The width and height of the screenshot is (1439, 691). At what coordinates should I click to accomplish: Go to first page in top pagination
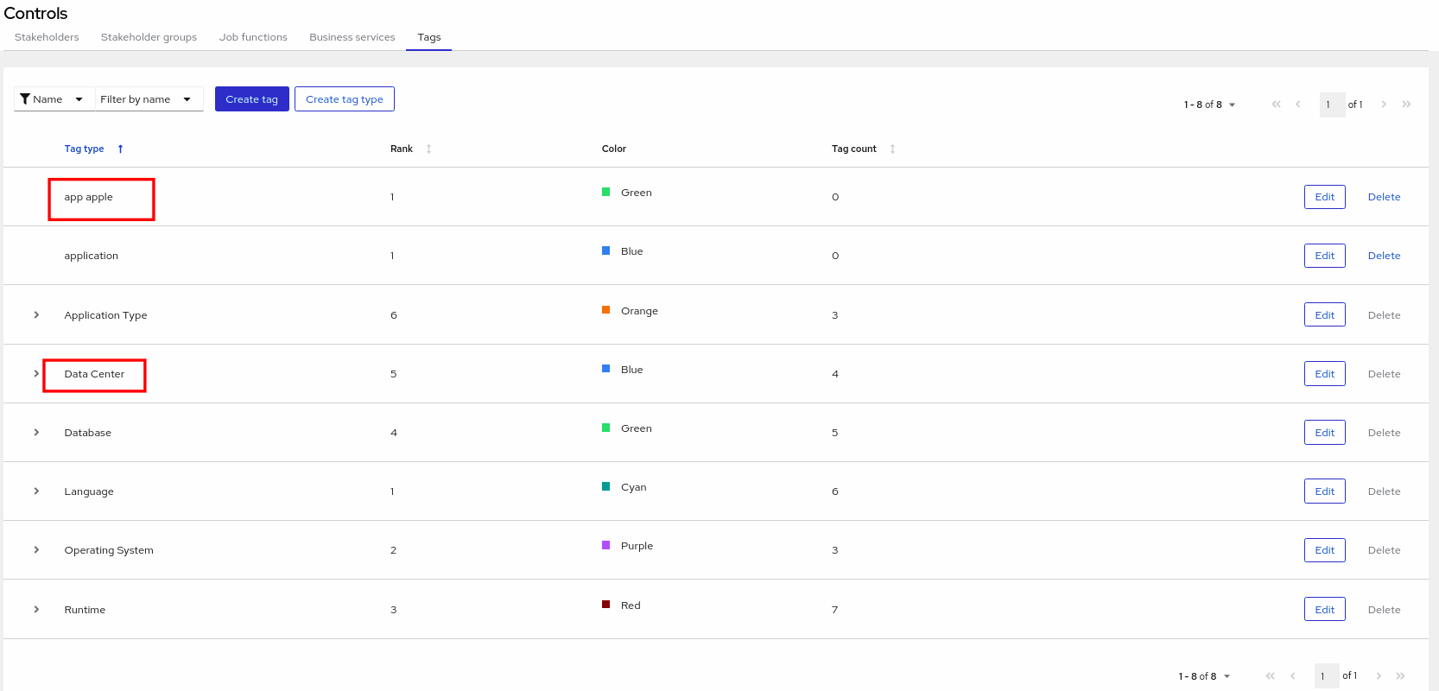click(x=1276, y=105)
